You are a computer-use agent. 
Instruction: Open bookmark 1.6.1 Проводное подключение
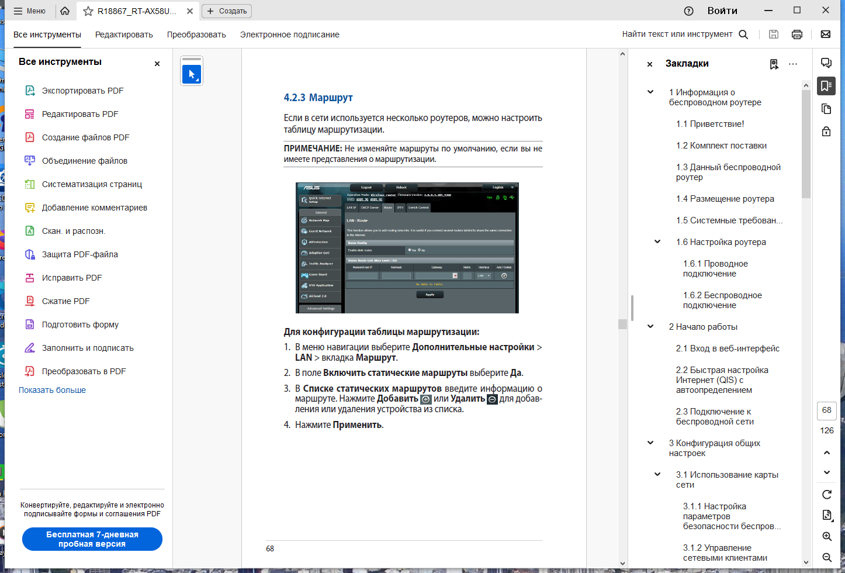coord(715,269)
